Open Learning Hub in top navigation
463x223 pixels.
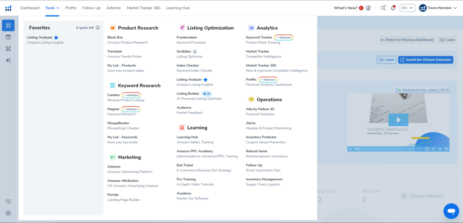(178, 8)
